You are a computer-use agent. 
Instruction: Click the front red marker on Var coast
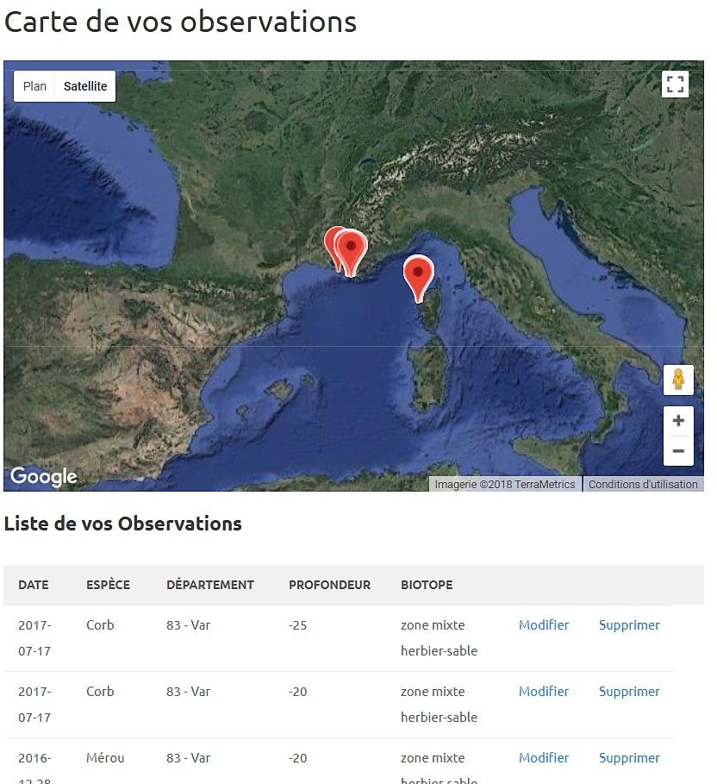(x=352, y=253)
